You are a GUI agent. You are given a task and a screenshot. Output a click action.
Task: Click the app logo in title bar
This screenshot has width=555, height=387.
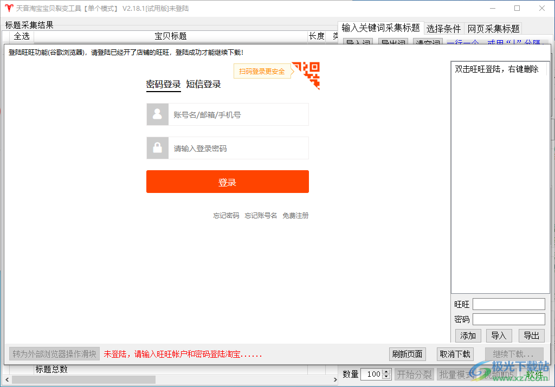pos(9,8)
